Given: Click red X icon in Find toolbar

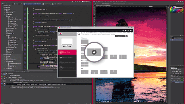Looking at the screenshot, I should click(2, 79).
